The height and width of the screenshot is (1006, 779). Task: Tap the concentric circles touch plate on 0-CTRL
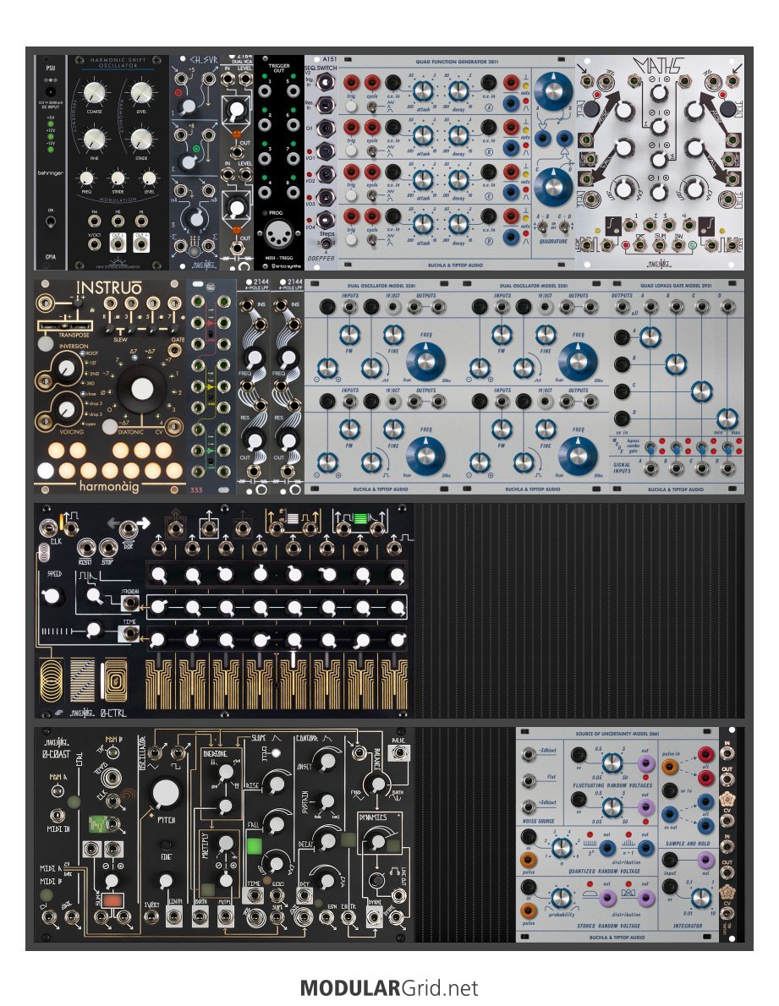(x=52, y=681)
